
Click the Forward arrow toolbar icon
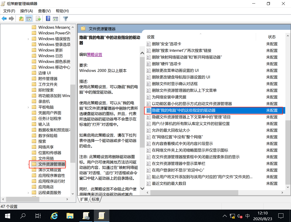[x=11, y=18]
